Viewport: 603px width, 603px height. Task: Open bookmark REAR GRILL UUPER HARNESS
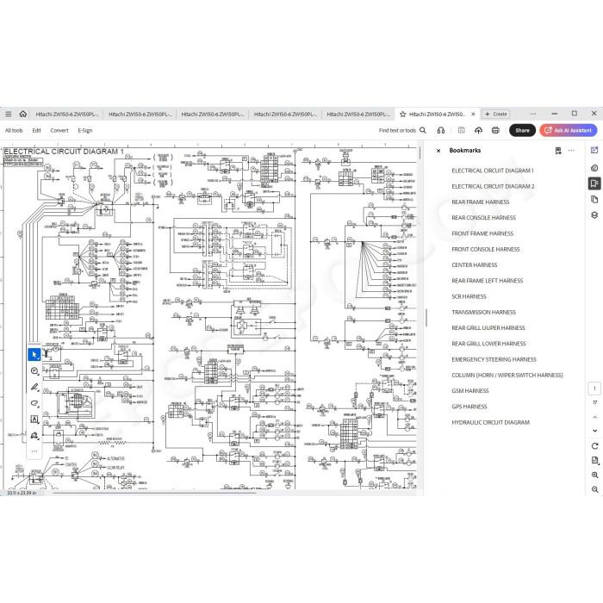tap(488, 328)
